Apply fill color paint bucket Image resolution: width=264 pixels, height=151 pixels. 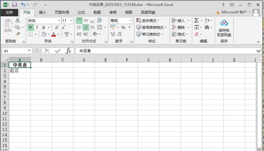pyautogui.click(x=44, y=34)
